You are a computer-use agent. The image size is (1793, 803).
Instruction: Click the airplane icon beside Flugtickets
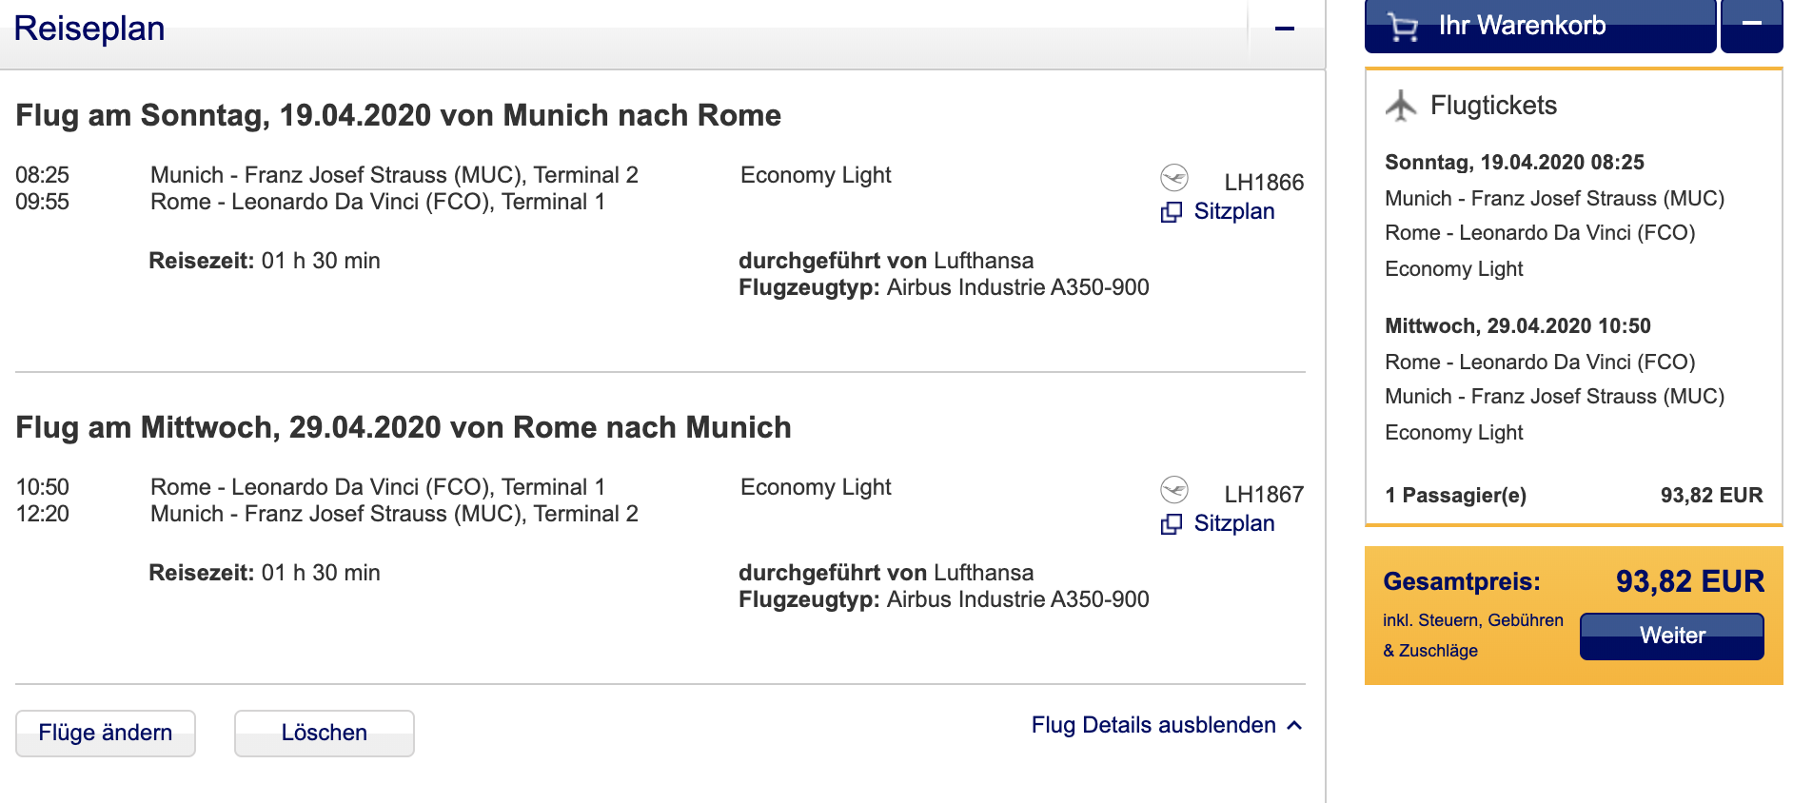[1400, 106]
